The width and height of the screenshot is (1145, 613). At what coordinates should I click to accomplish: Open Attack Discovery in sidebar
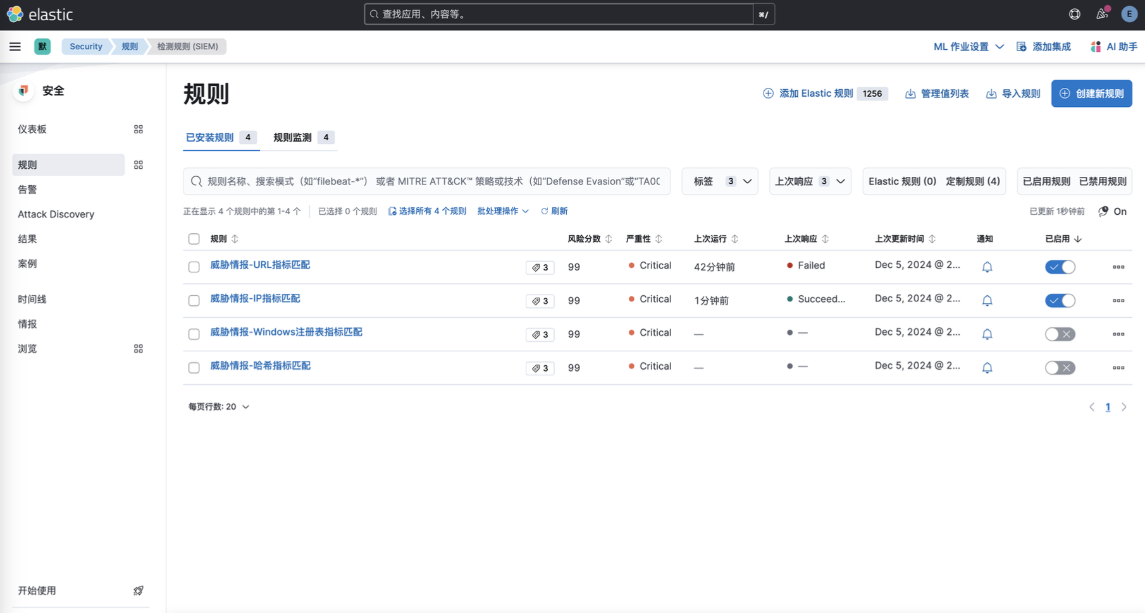[56, 214]
